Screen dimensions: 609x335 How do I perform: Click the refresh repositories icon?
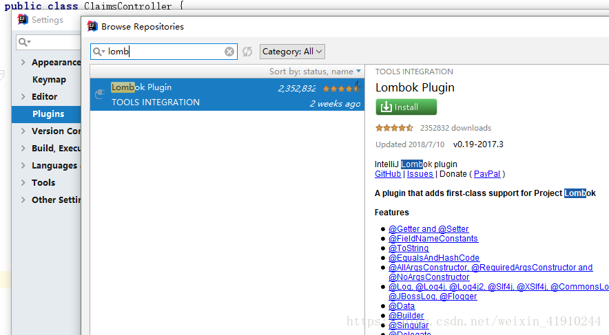pyautogui.click(x=247, y=52)
